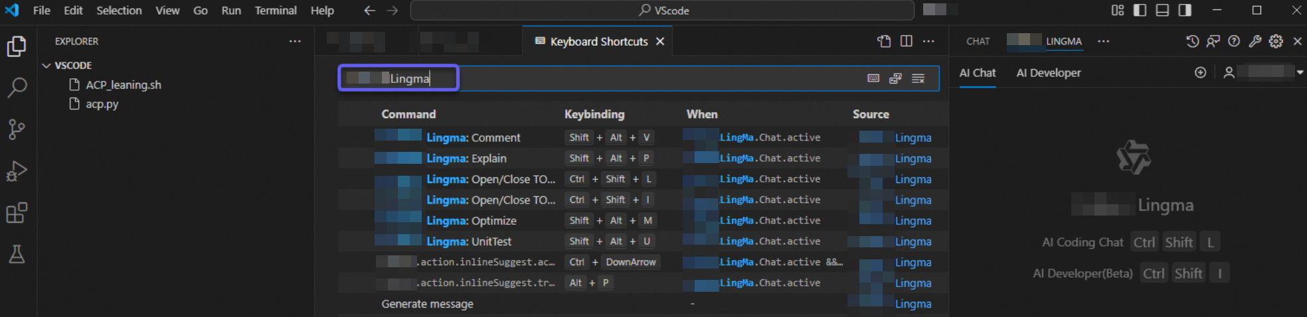Sort by the Command column header

(x=408, y=114)
